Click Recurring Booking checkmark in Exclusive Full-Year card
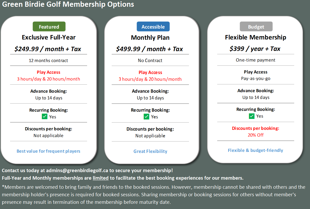This screenshot has height=209, width=310. click(45, 117)
